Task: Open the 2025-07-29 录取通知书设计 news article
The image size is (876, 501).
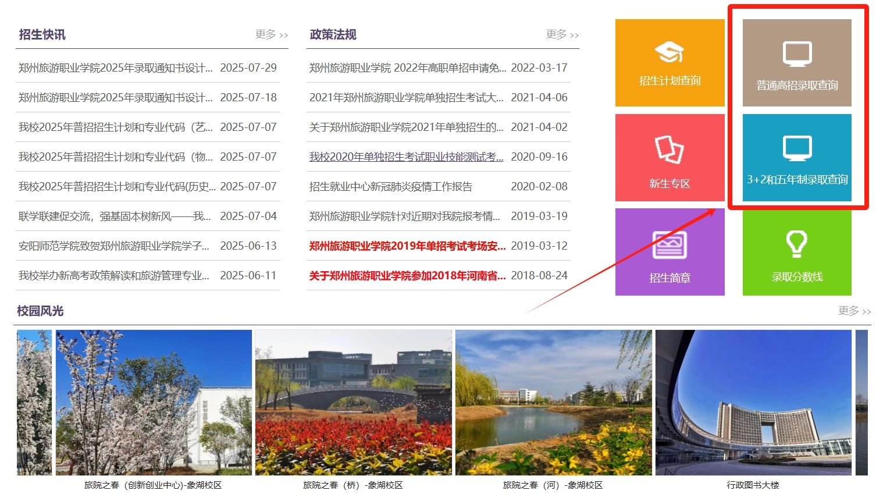Action: tap(115, 68)
